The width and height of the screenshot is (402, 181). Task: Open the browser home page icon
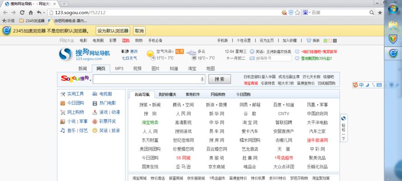click(31, 13)
